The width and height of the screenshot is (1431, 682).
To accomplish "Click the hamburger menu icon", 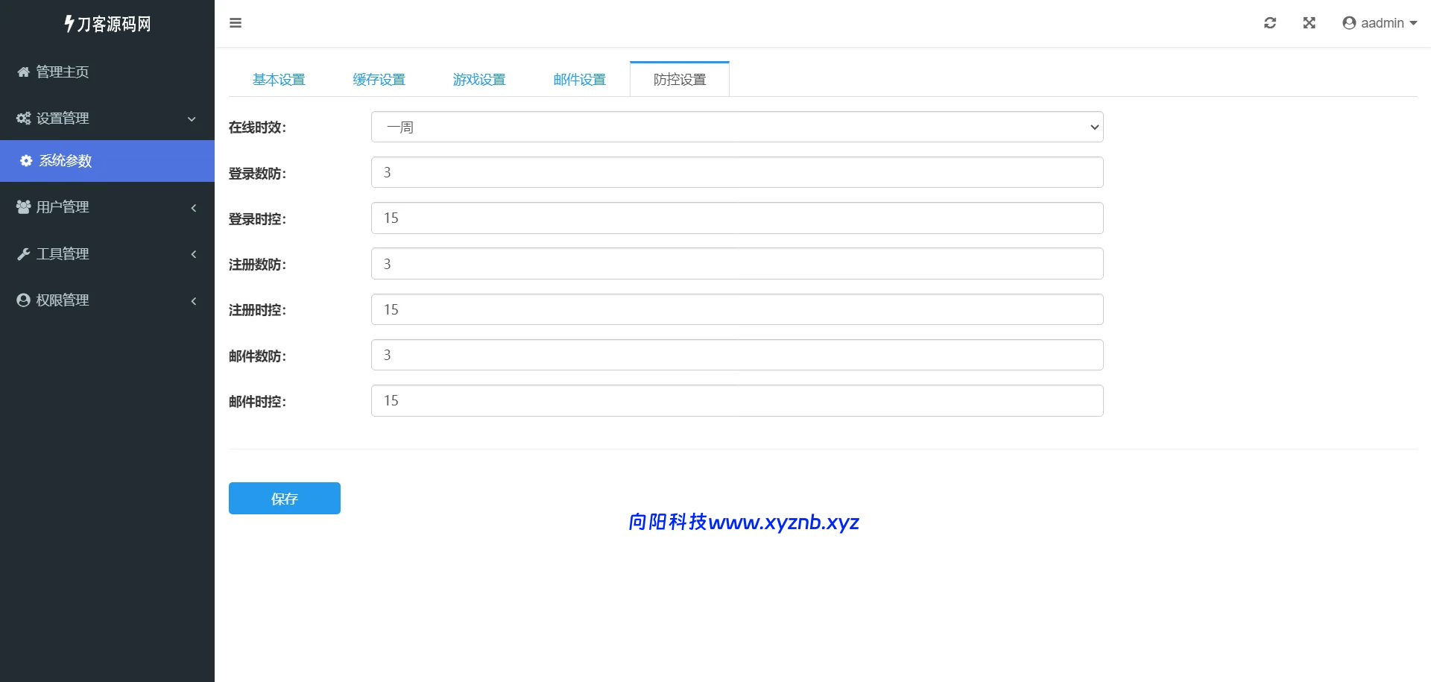I will [236, 23].
